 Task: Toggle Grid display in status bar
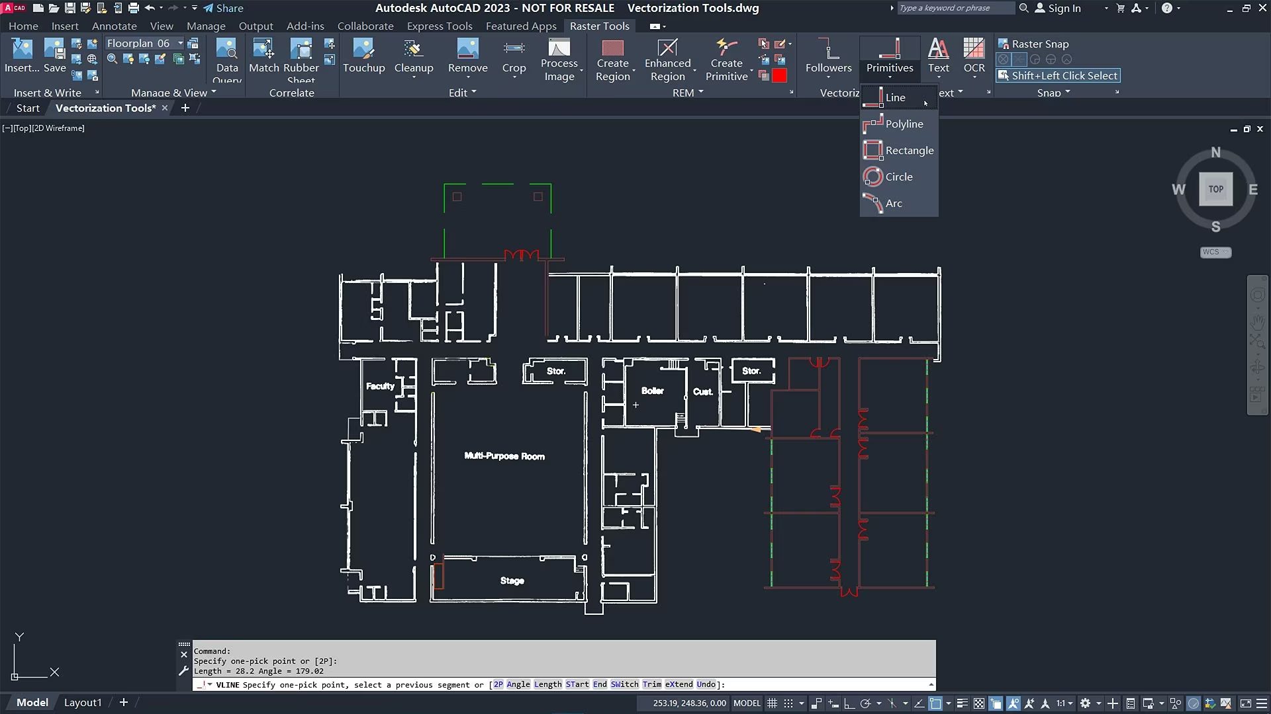point(773,703)
